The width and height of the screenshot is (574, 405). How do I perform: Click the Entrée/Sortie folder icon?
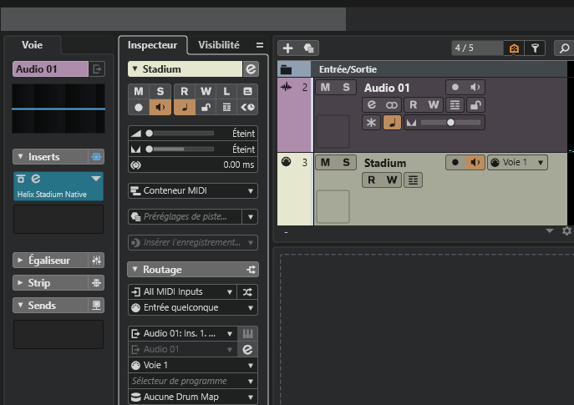pyautogui.click(x=286, y=69)
